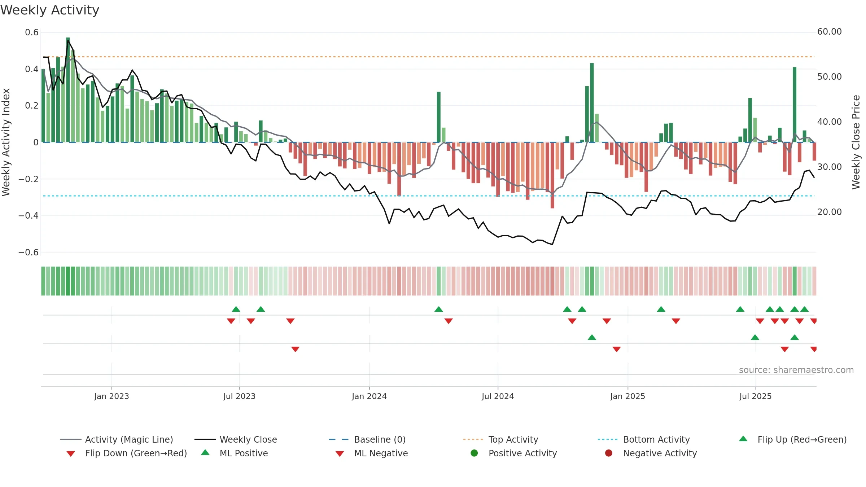866x487 pixels.
Task: Click the source: sharemaestro.com text
Action: 796,370
